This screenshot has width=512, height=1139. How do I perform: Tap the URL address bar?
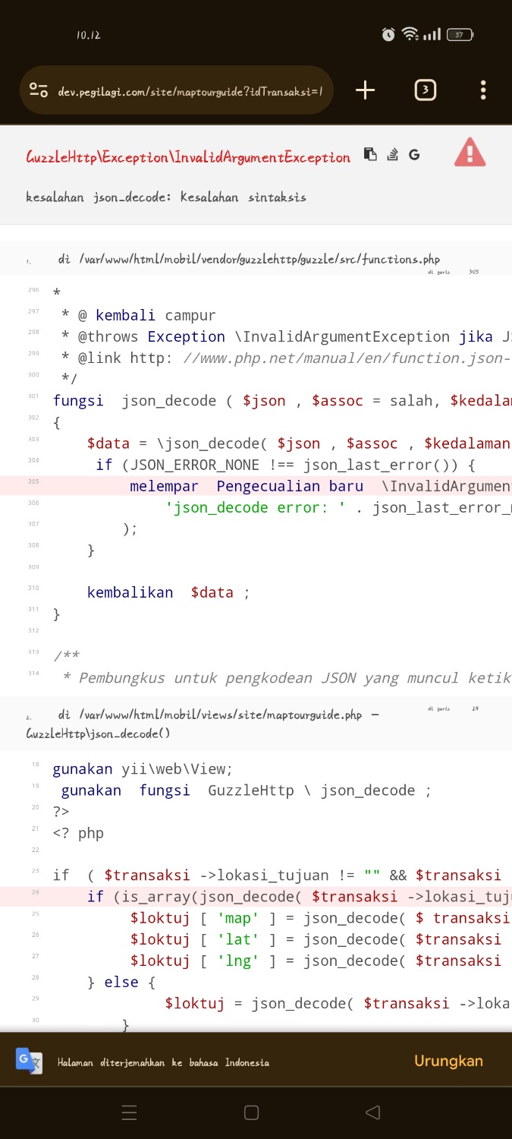click(190, 91)
